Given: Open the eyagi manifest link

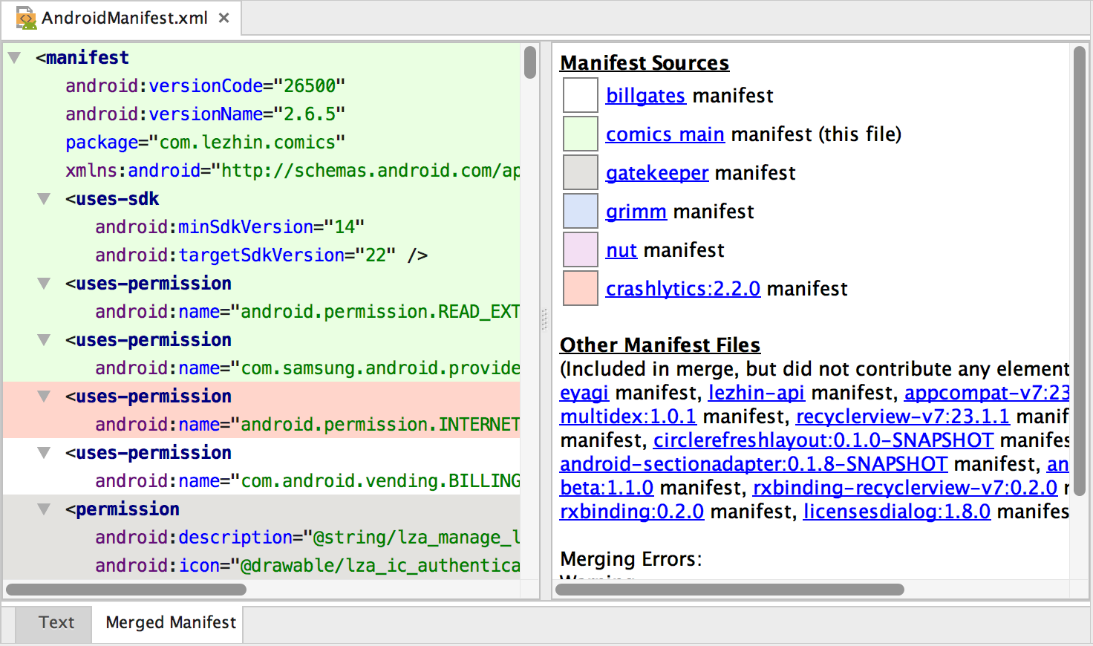Looking at the screenshot, I should tap(584, 393).
